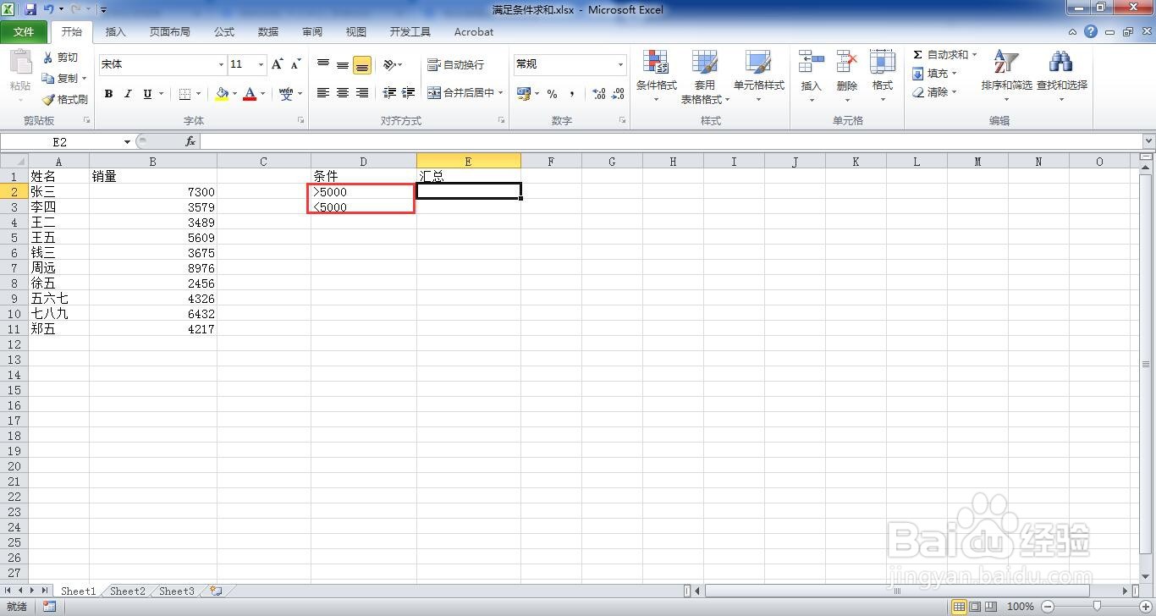Image resolution: width=1156 pixels, height=616 pixels.
Task: Open cell Format (格式) menu
Action: click(x=883, y=76)
